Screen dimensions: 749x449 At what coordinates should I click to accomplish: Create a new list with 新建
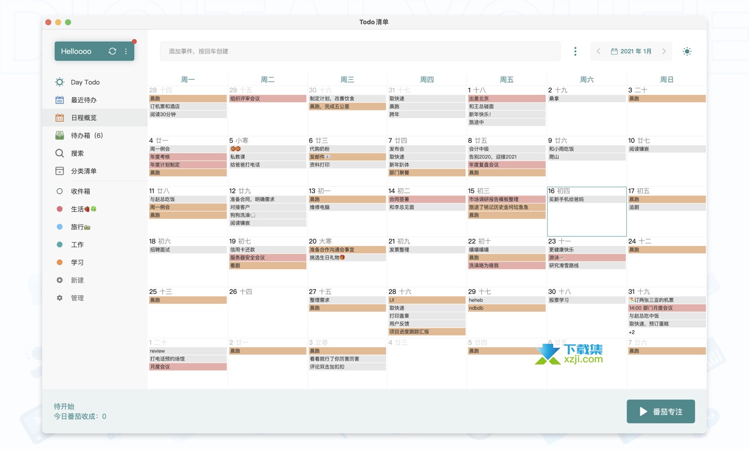77,280
